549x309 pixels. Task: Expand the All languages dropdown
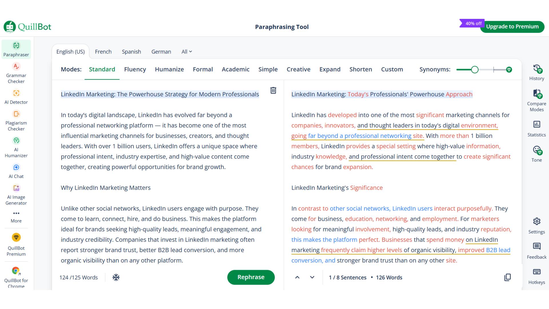[186, 52]
